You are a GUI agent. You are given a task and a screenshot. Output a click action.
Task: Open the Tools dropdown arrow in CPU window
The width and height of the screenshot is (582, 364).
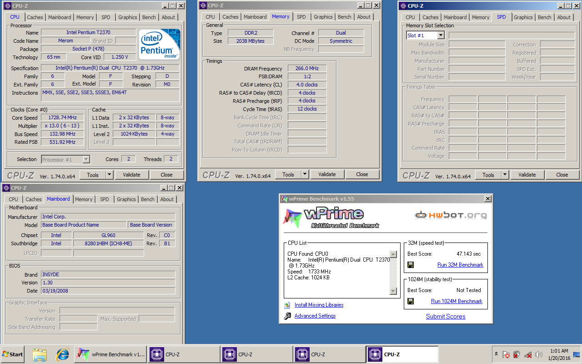(x=109, y=175)
